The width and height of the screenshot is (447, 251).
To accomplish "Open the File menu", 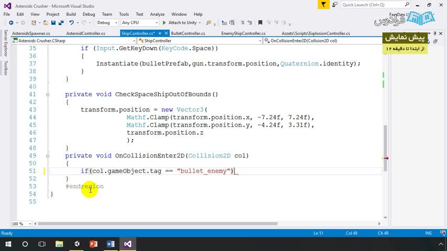I will (x=7, y=14).
